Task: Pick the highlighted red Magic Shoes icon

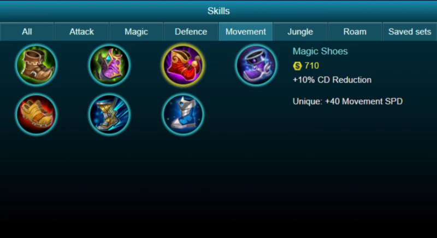Action: click(x=183, y=65)
